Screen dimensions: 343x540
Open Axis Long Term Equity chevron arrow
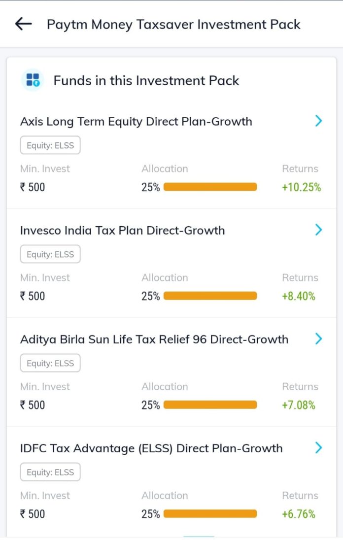(x=318, y=121)
